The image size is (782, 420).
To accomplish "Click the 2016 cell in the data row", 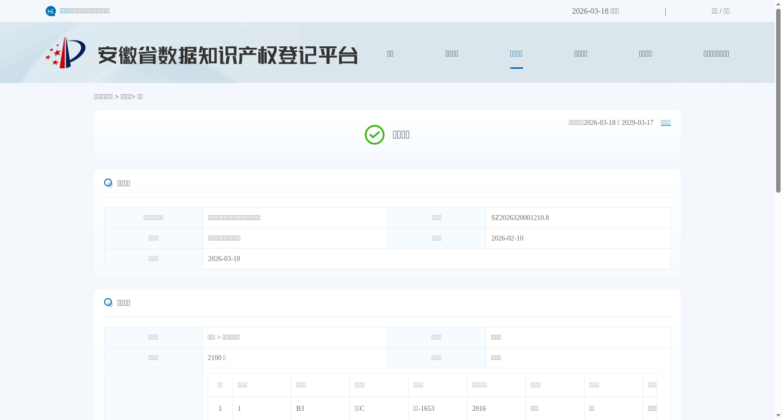I will [496, 409].
